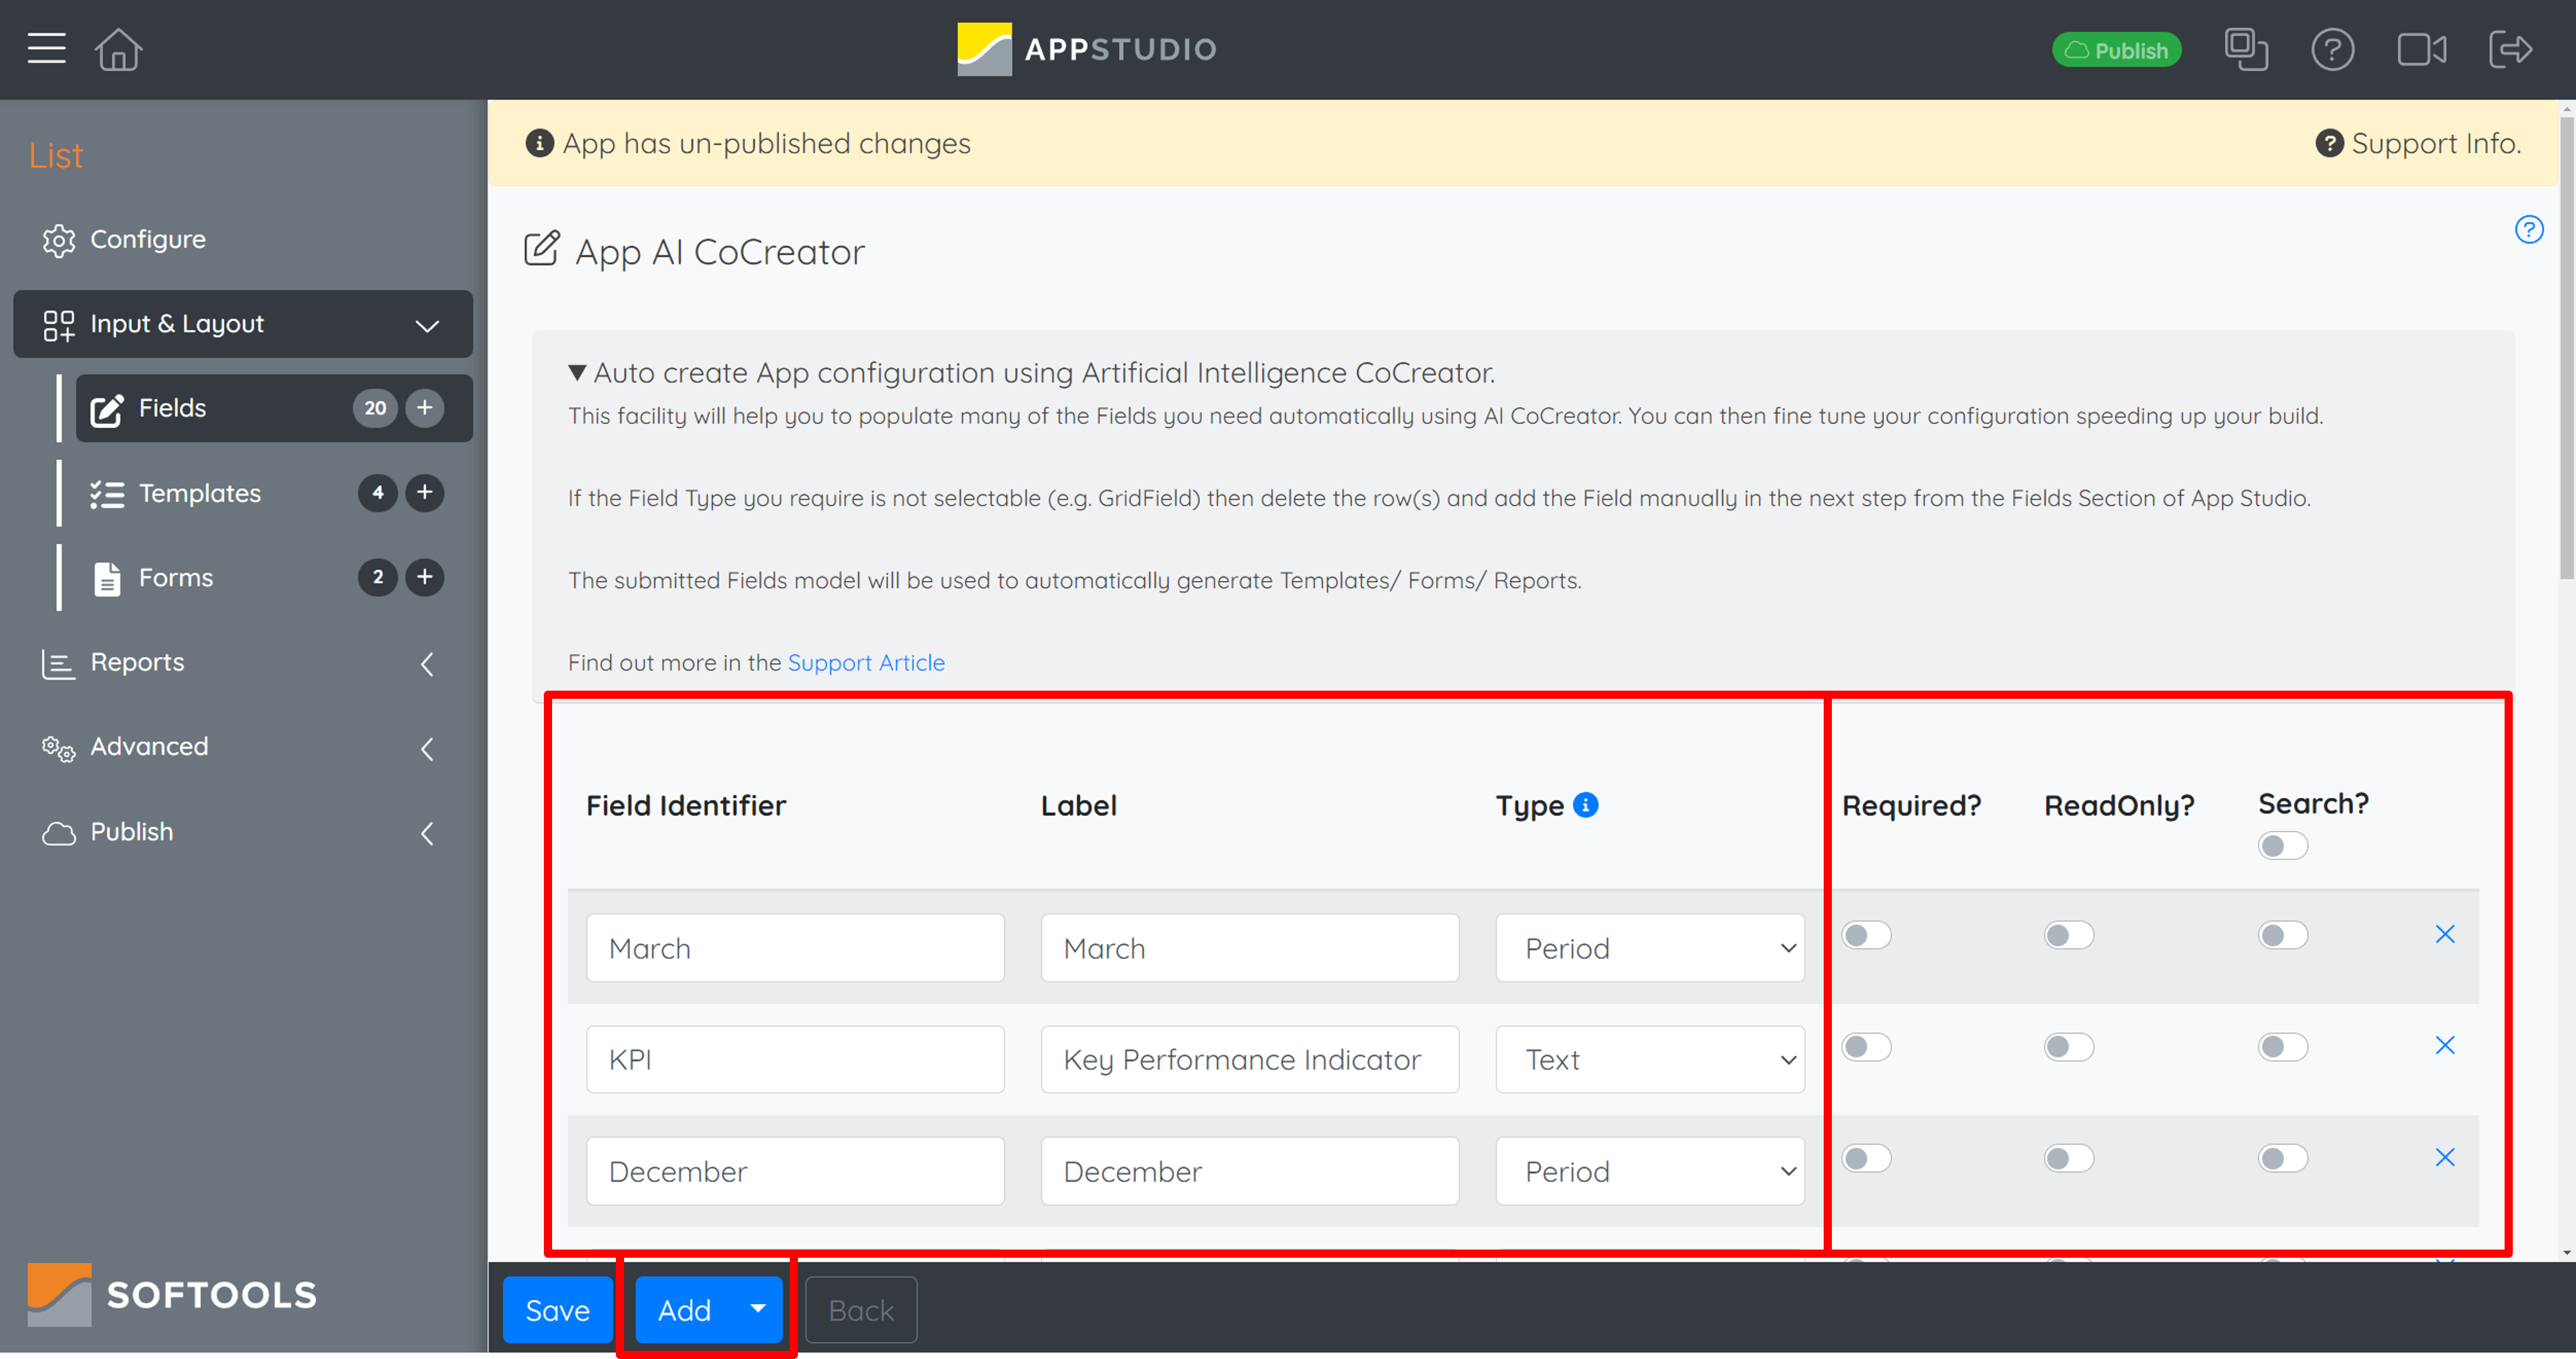Open the copy app icon in header

2246,49
